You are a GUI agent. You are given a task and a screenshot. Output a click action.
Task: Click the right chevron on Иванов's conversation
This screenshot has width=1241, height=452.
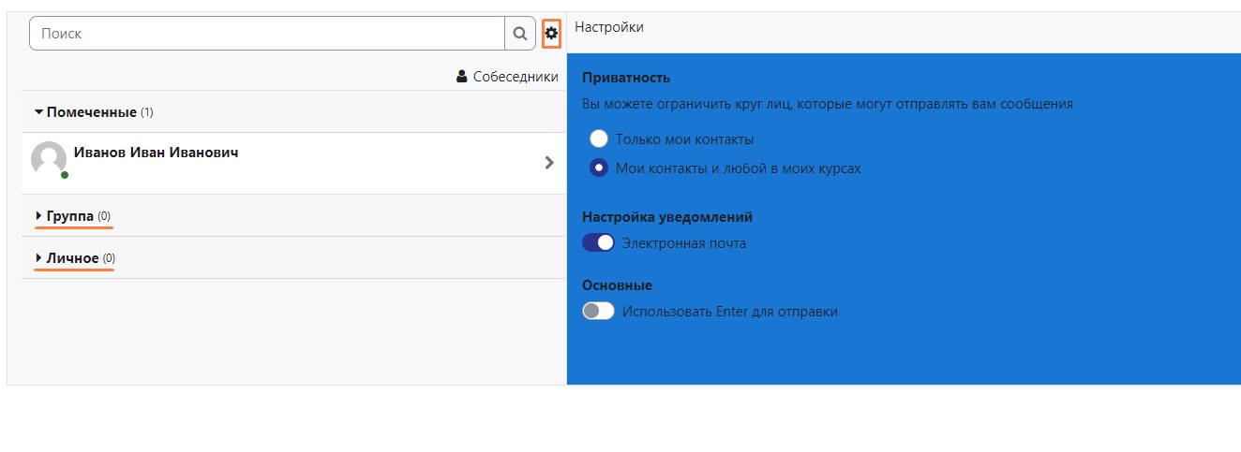(549, 163)
